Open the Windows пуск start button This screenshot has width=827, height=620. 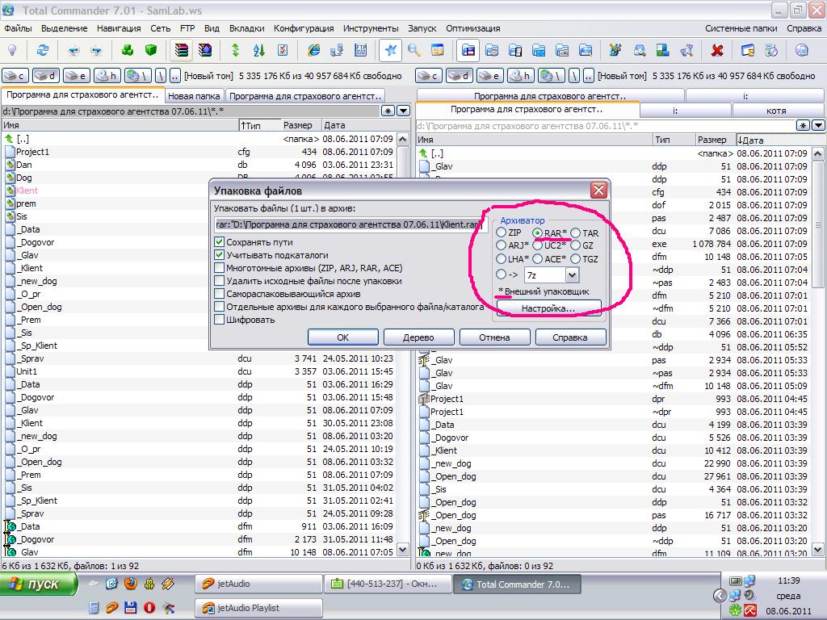38,584
